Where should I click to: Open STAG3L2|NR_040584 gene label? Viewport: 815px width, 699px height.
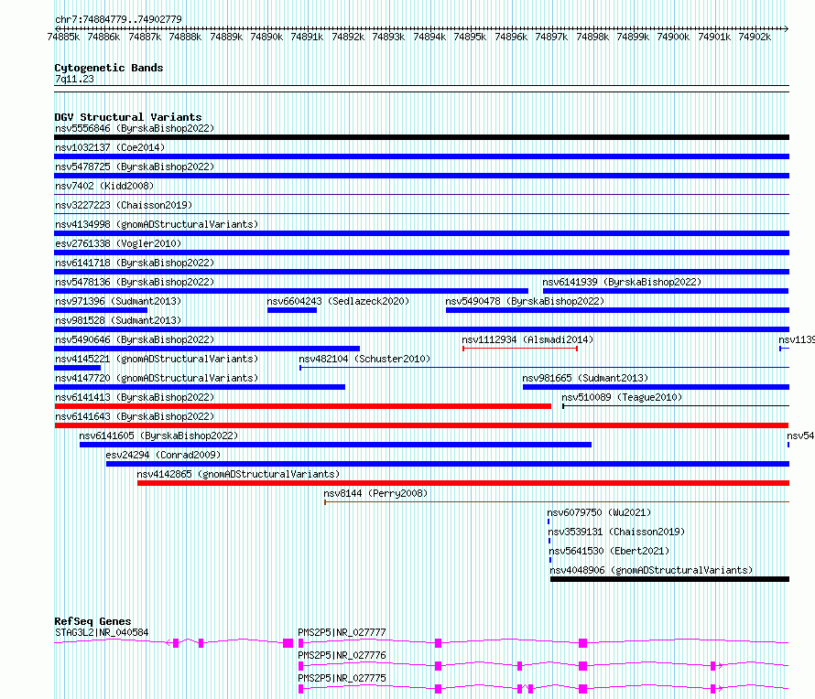point(102,632)
